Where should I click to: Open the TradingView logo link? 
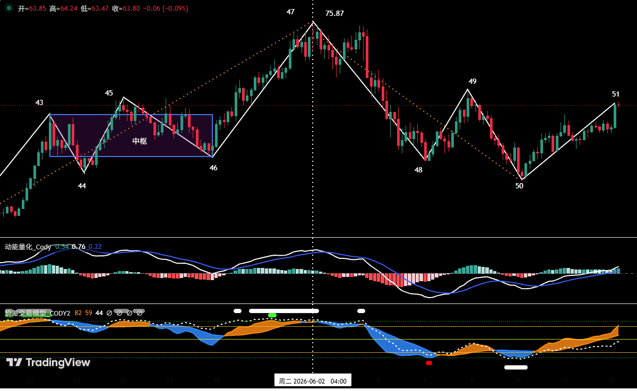point(48,362)
